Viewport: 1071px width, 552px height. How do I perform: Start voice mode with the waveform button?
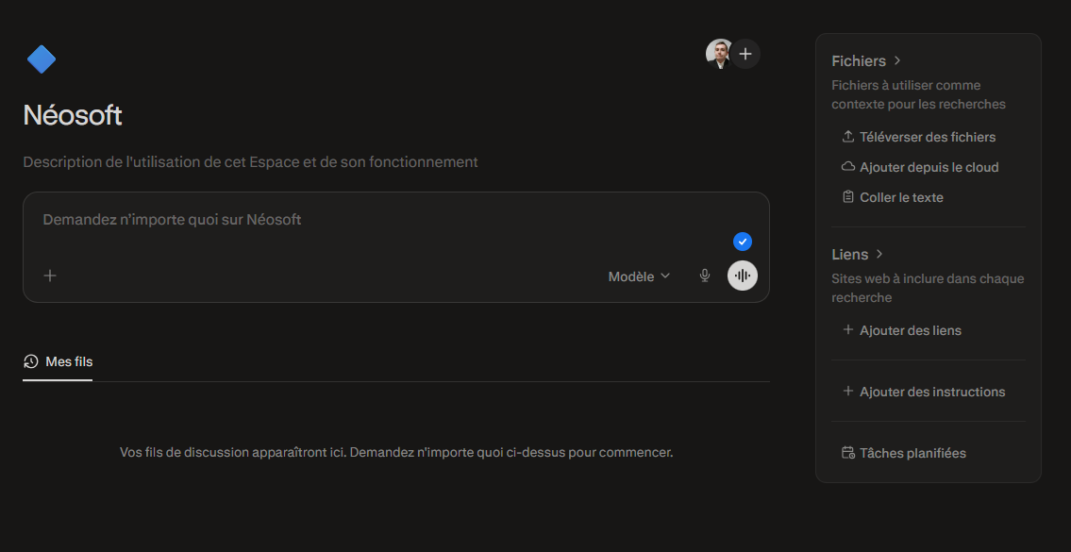[x=743, y=276]
